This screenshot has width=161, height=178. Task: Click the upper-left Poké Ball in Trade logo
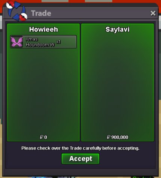tap(10, 4)
